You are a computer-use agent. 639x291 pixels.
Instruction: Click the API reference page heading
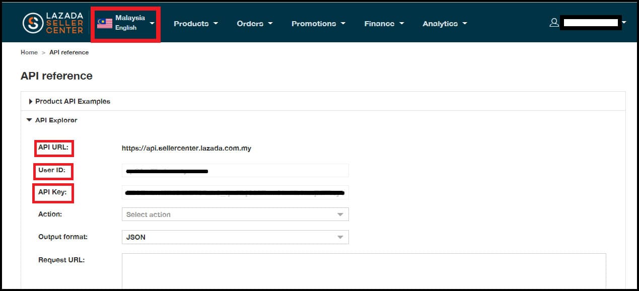pos(56,76)
